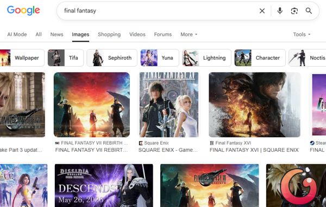Open the Yuna with gun thumbnail

(x=24, y=185)
